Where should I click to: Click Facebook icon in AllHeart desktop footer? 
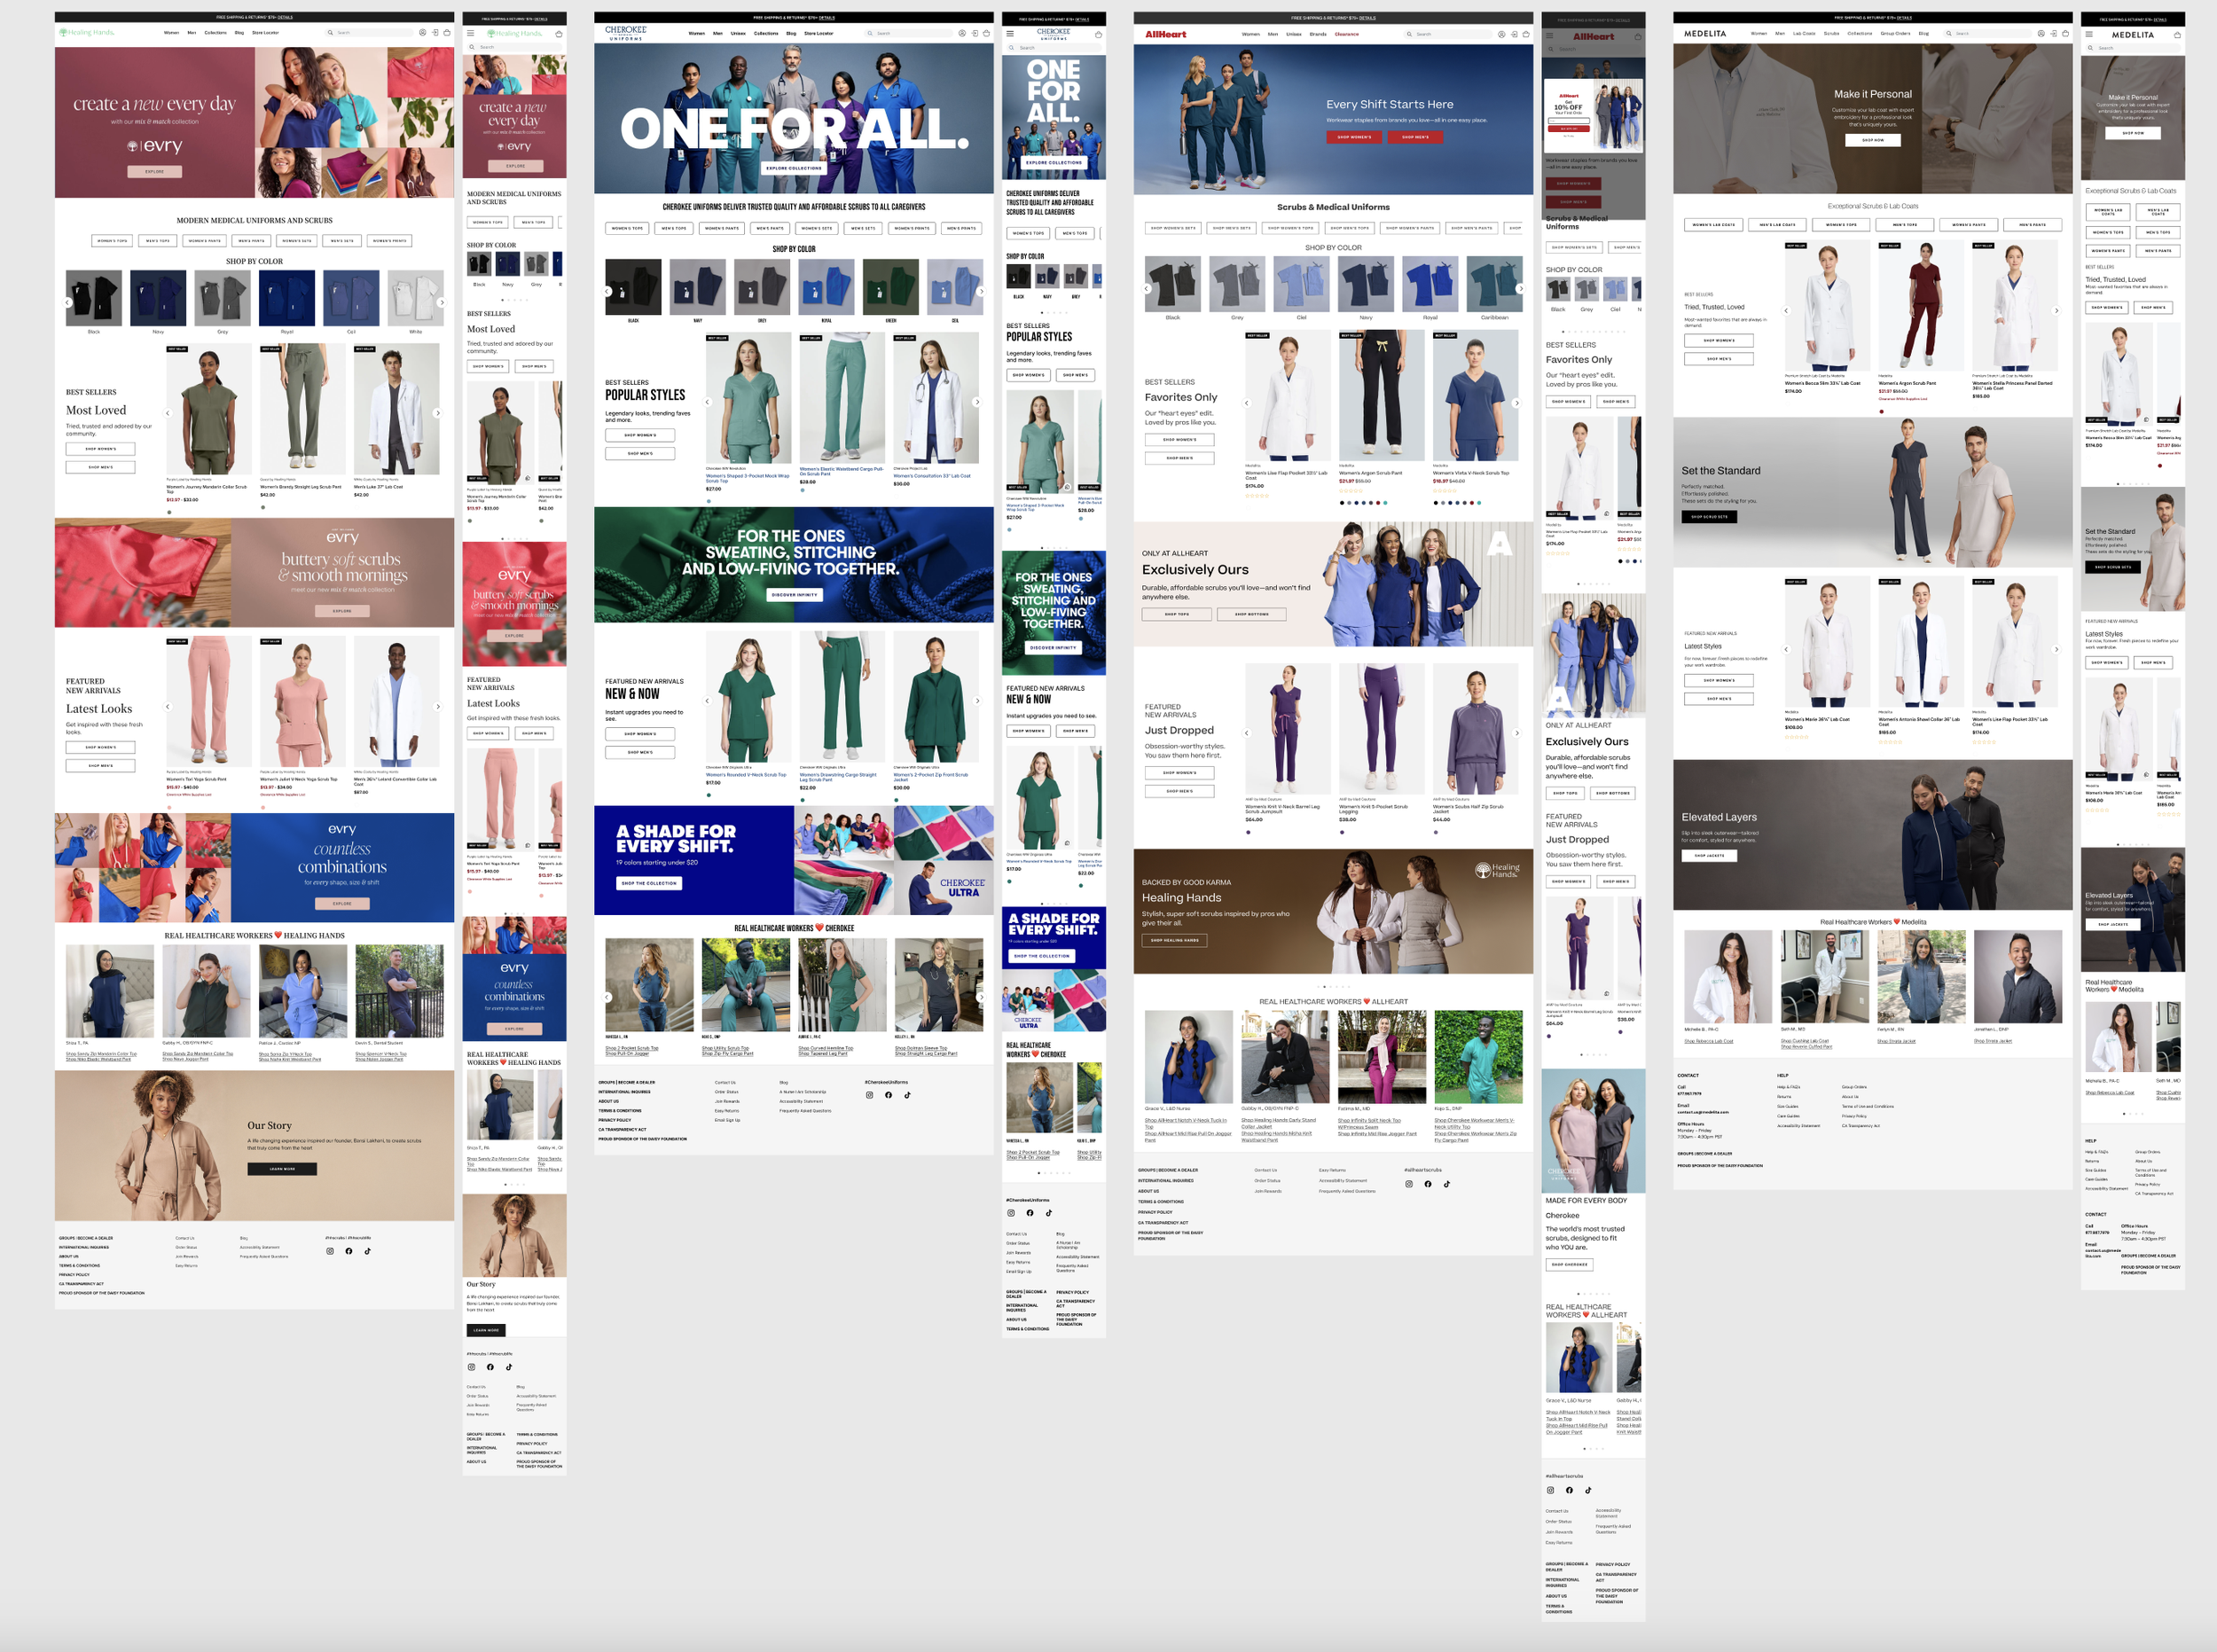point(1428,1184)
